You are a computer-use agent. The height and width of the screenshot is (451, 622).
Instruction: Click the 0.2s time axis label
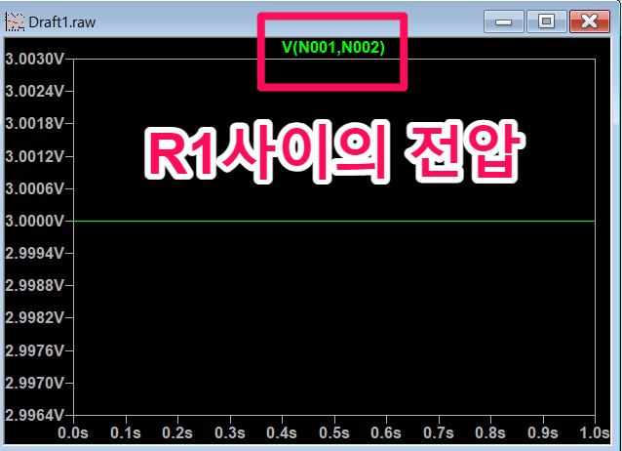point(177,432)
